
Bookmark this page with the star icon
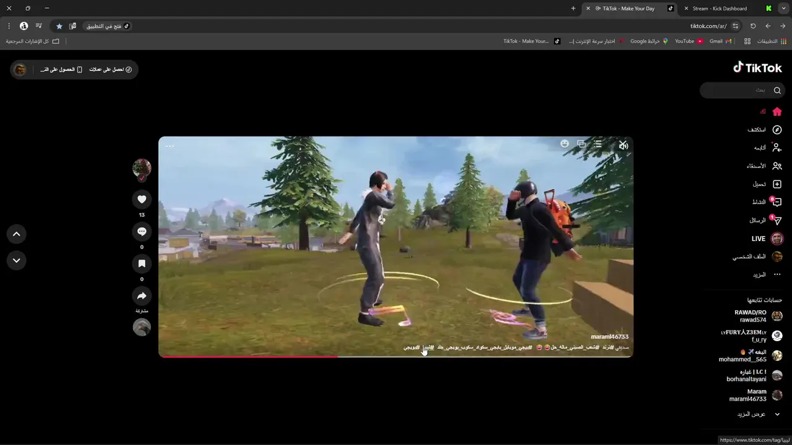click(x=59, y=26)
